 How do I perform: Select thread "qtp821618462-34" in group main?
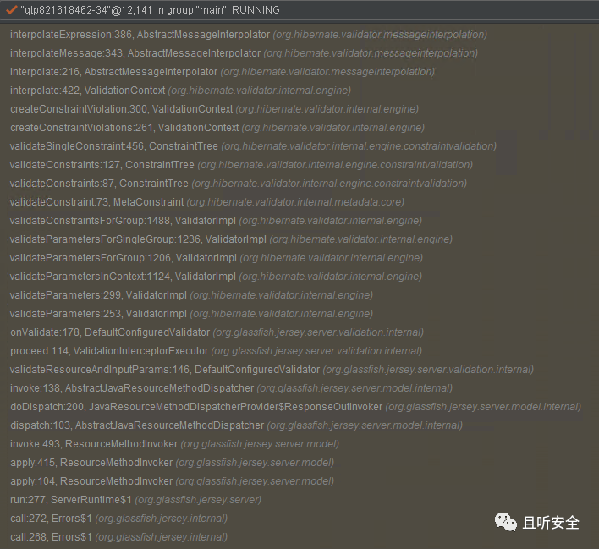(150, 10)
